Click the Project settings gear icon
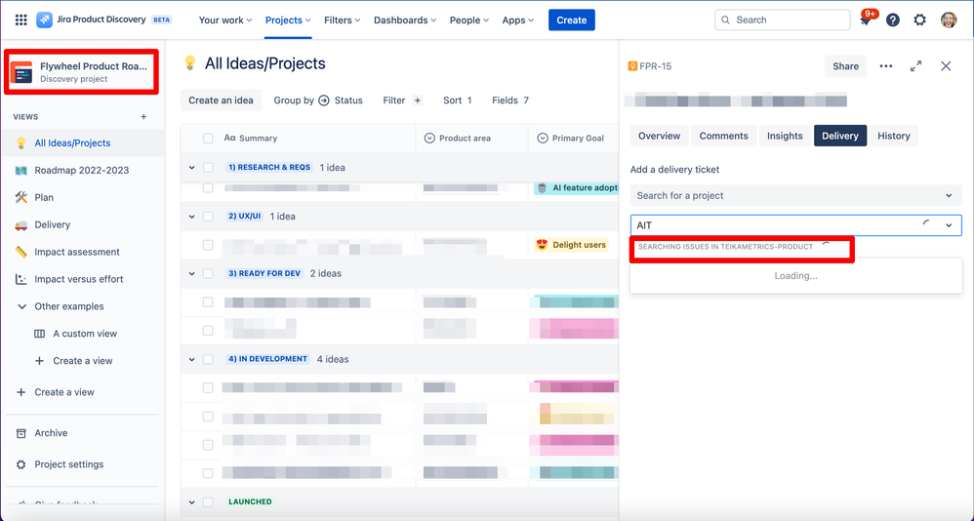974x521 pixels. coord(21,464)
